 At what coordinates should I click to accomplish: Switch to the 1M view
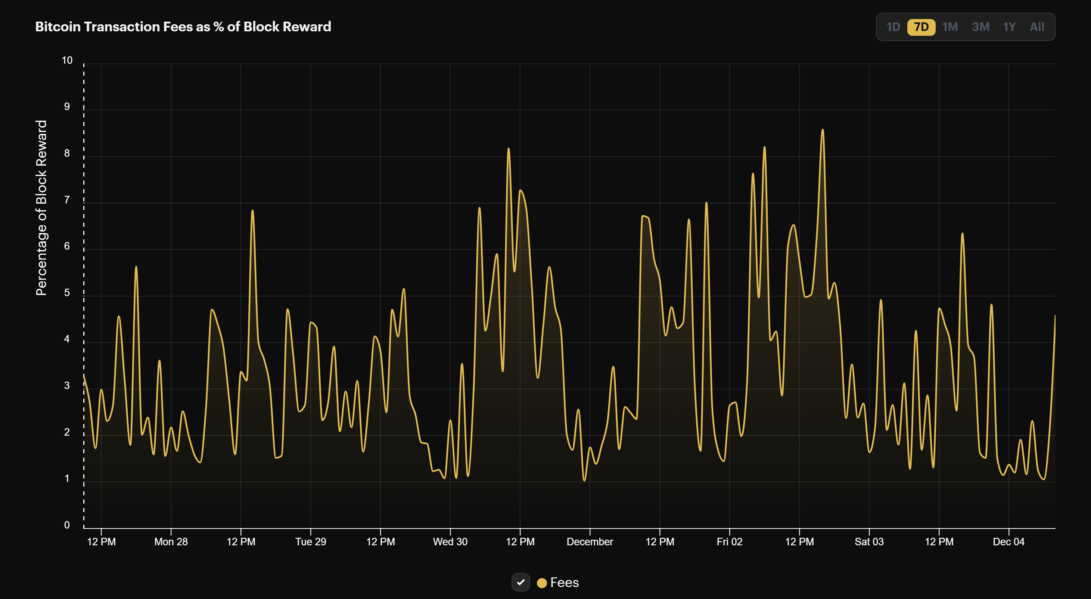tap(951, 26)
